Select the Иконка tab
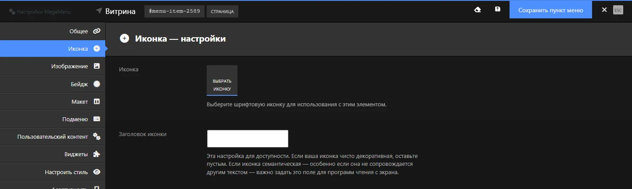This screenshot has width=632, height=189. (53, 49)
